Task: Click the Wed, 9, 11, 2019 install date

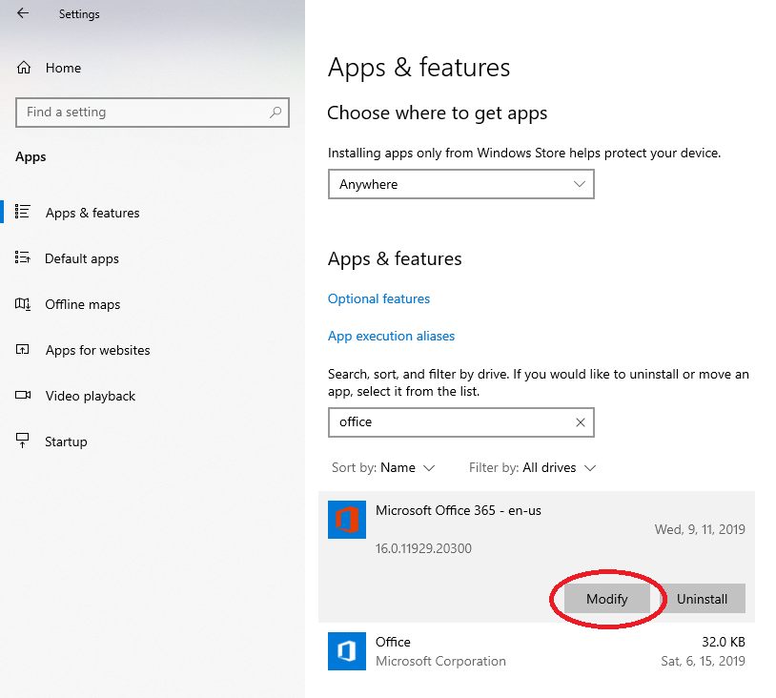Action: 700,529
